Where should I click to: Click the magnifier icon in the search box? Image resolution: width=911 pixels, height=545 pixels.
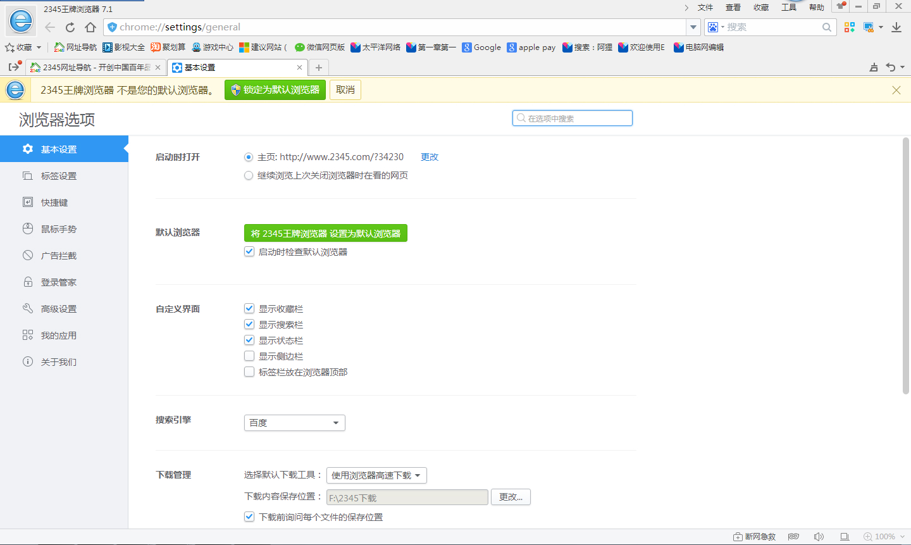[827, 27]
